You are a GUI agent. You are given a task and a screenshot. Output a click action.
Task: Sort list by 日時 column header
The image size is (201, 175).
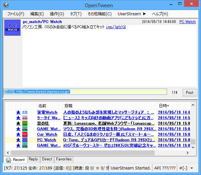point(174,106)
